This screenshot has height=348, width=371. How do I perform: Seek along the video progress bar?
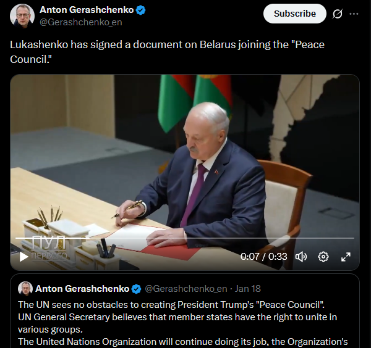click(x=185, y=238)
